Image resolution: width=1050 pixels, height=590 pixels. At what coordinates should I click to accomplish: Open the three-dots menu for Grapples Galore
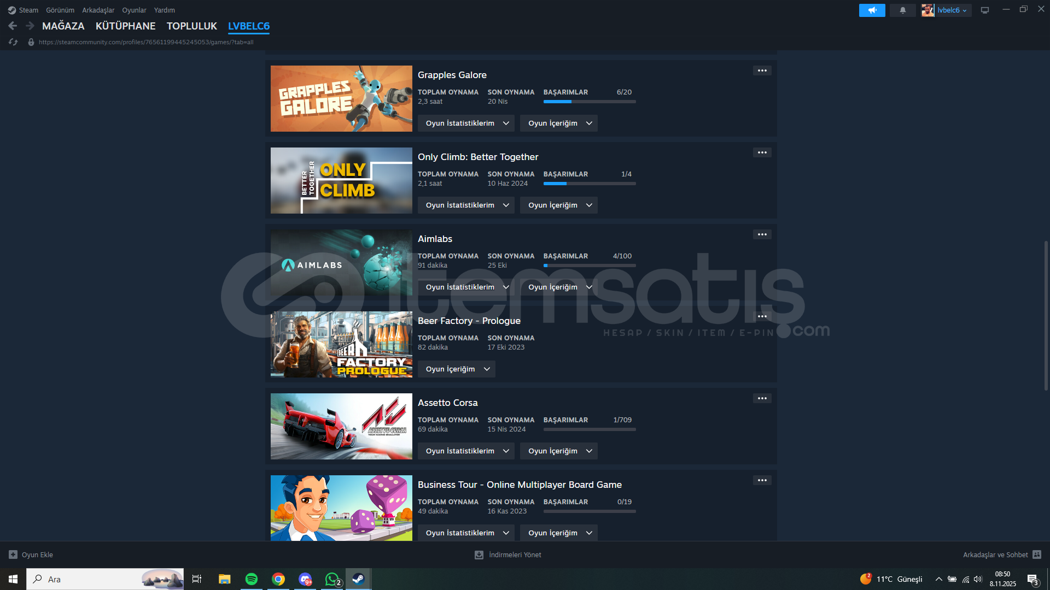(762, 70)
